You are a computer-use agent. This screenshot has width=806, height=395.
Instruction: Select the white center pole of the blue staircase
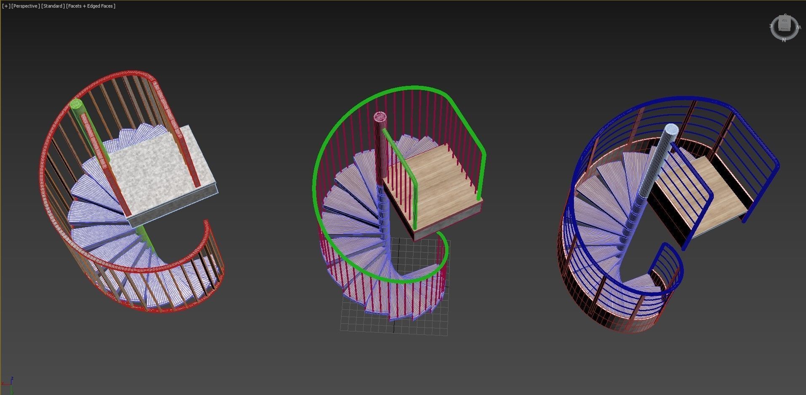click(x=659, y=162)
